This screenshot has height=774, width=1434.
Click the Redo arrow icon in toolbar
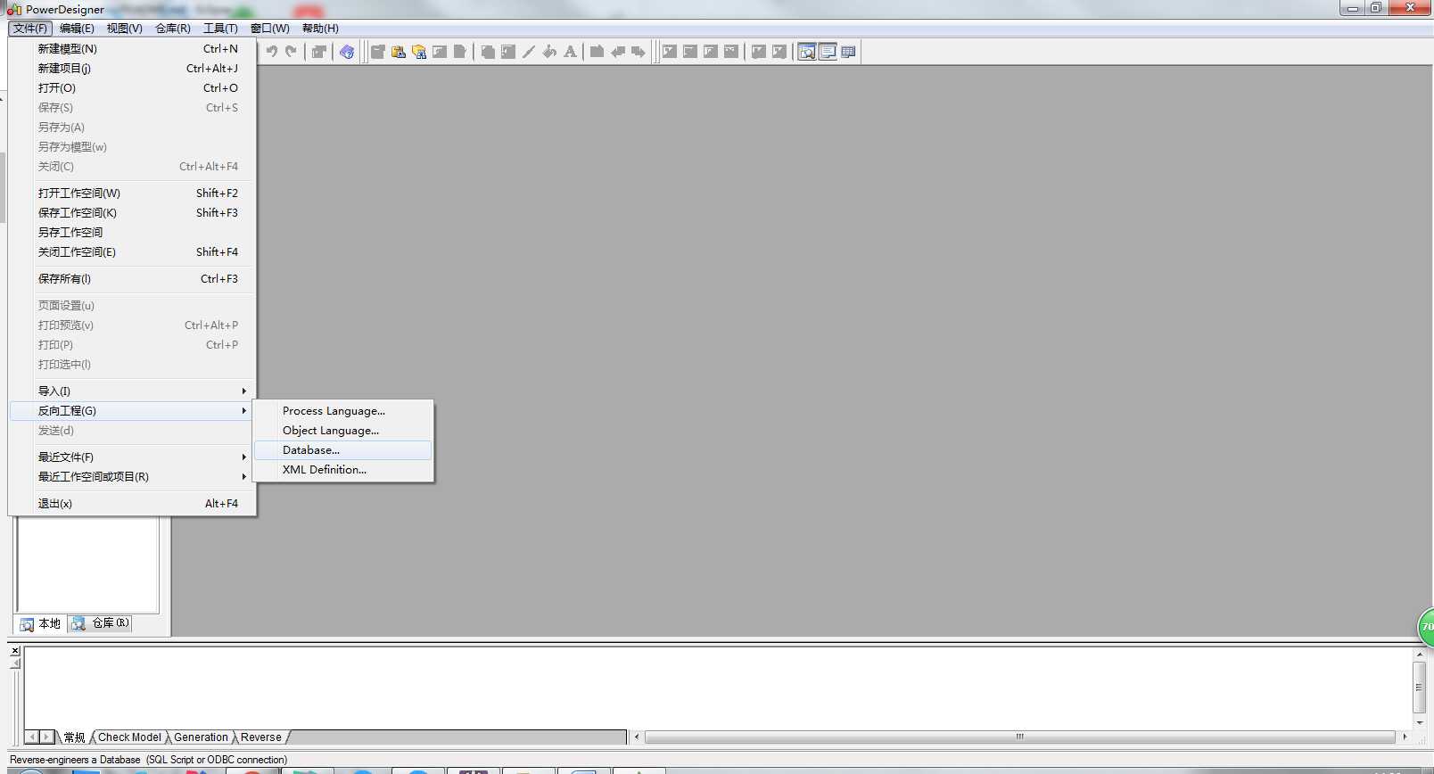[x=291, y=52]
